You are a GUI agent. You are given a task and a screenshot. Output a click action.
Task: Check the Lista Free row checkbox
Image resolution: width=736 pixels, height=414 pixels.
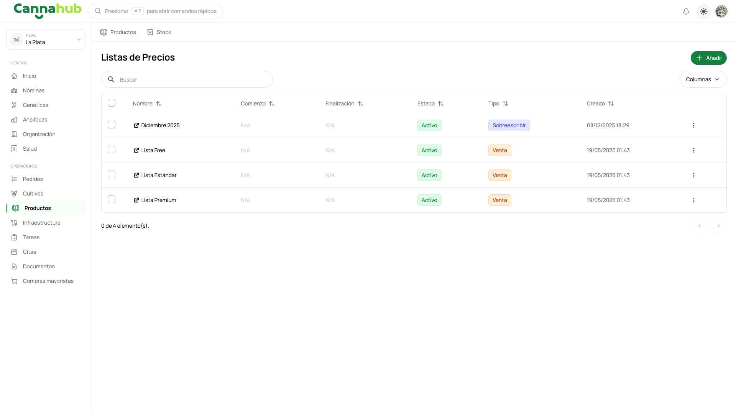click(x=112, y=149)
